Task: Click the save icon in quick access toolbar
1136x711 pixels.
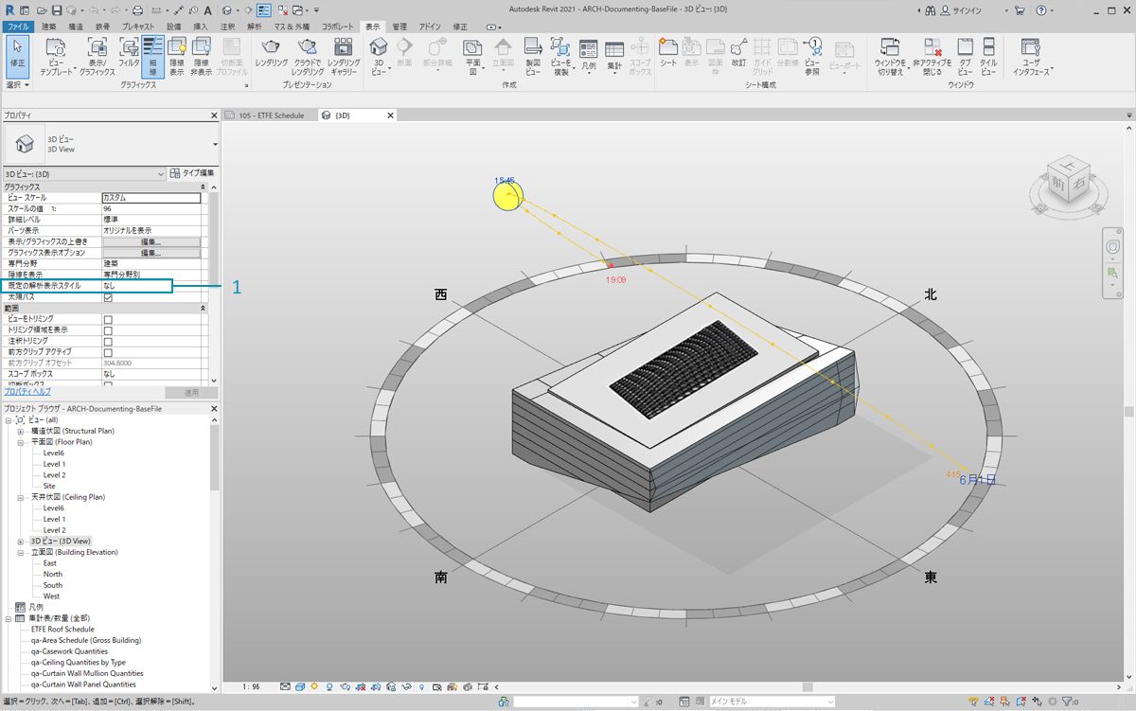Action: (x=56, y=9)
